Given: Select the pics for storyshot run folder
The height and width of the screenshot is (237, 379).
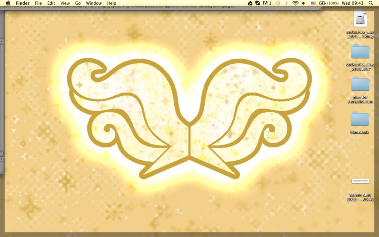Looking at the screenshot, I should pyautogui.click(x=360, y=84).
